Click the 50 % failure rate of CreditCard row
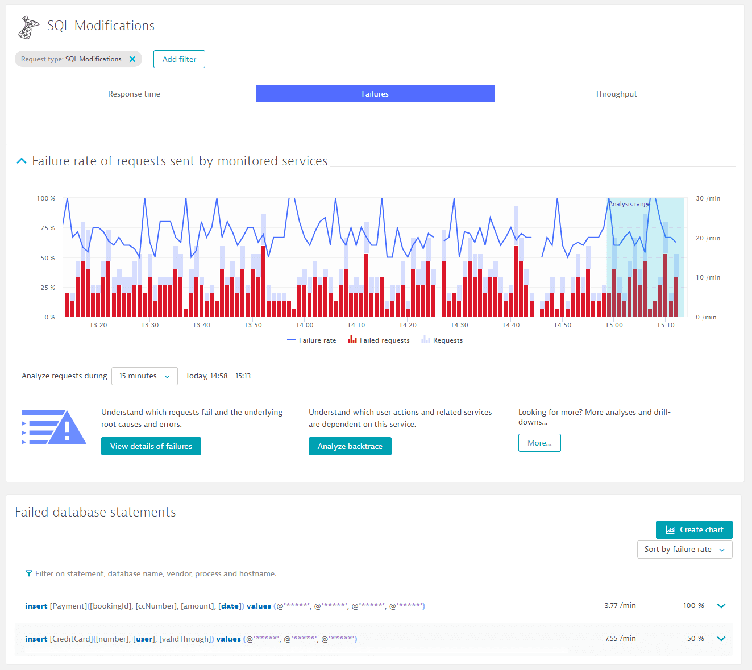 696,639
